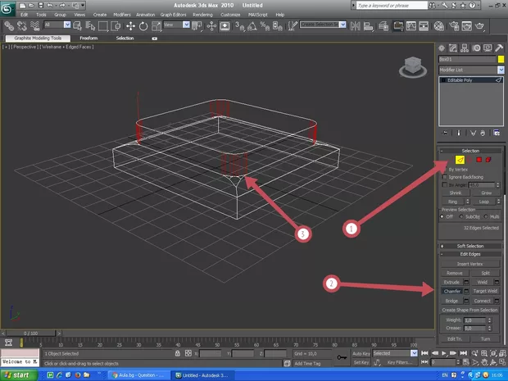Enable the By Angle checkbox
Image resolution: width=508 pixels, height=381 pixels.
445,185
